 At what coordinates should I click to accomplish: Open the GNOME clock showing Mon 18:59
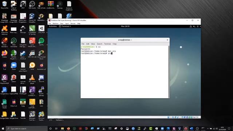[125, 26]
